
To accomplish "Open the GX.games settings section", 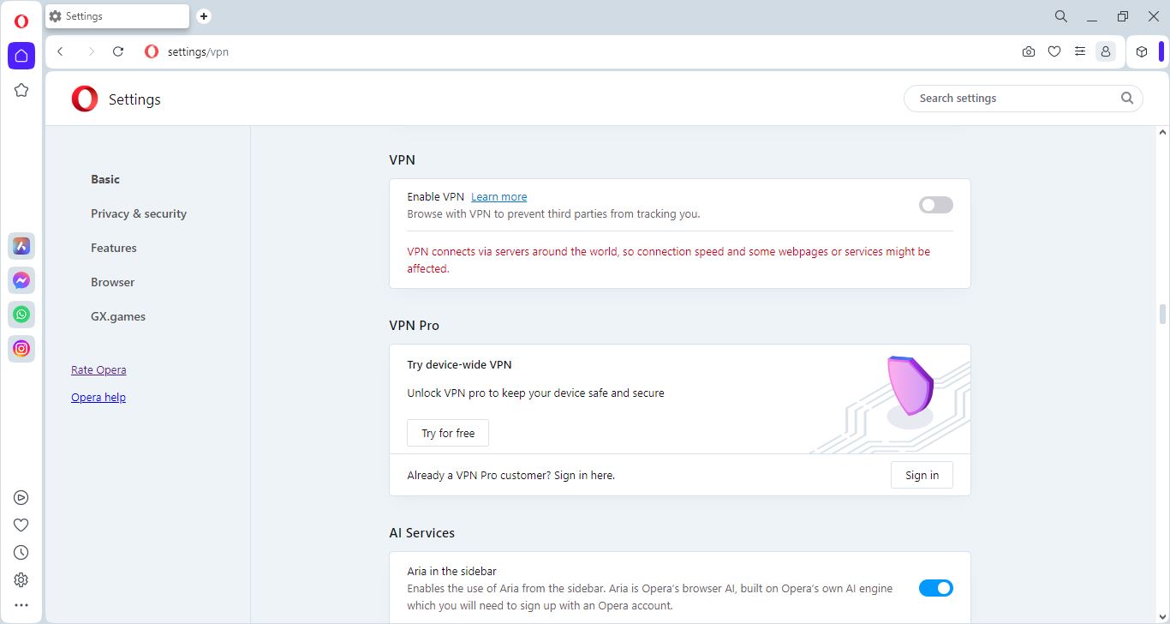I will click(x=118, y=316).
